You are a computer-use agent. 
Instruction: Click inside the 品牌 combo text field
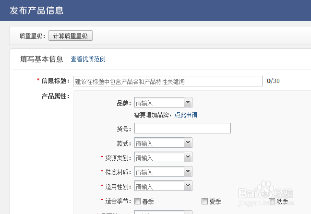[x=159, y=102]
